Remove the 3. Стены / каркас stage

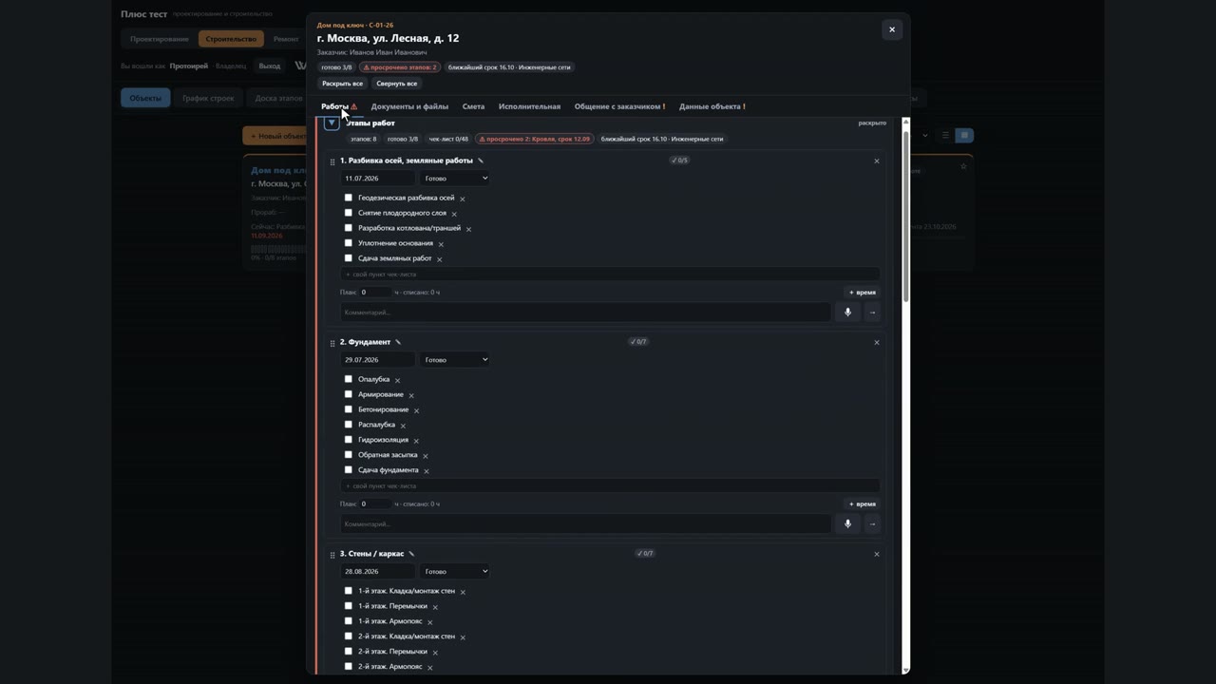[877, 554]
